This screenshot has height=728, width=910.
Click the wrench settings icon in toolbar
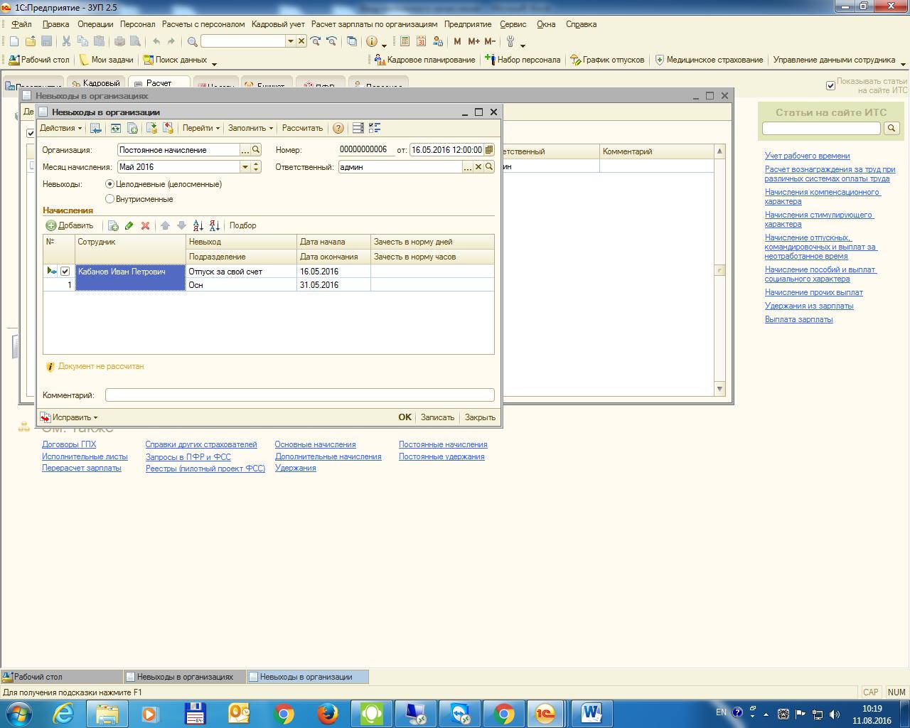[510, 41]
